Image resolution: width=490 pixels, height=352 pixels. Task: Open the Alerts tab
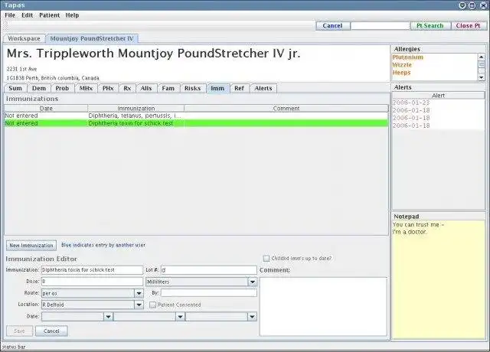click(x=263, y=89)
